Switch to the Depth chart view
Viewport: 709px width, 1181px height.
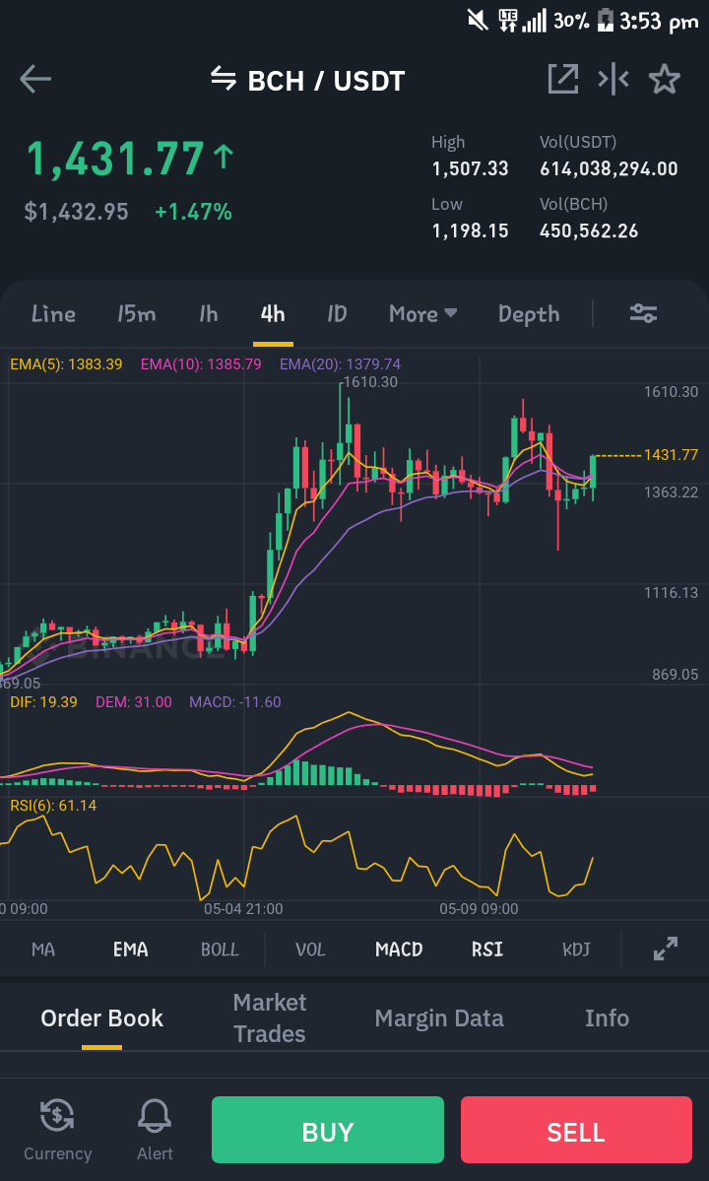[529, 313]
